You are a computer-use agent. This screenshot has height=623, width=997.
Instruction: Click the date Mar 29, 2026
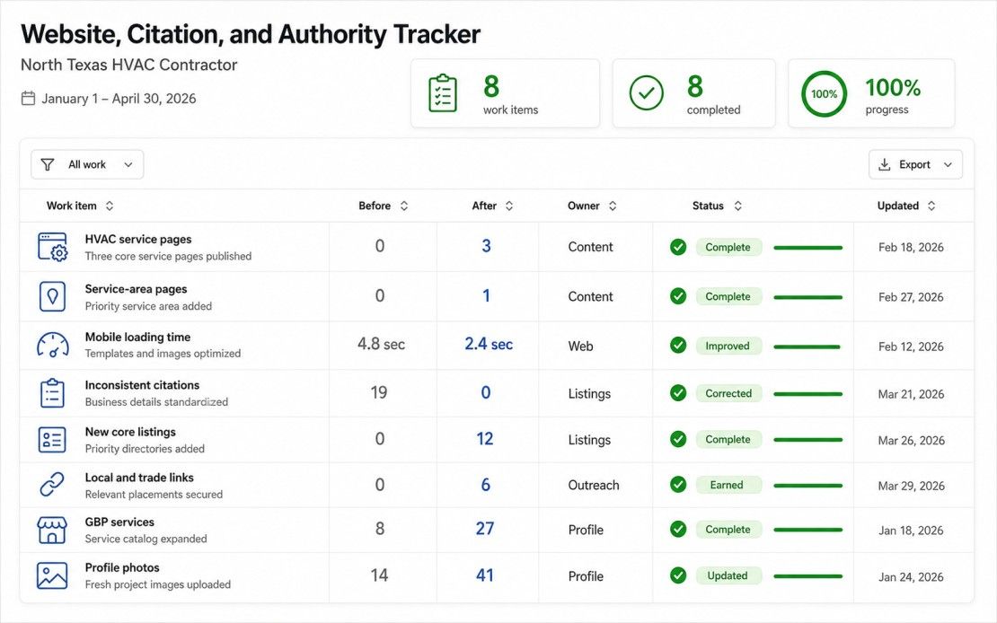click(x=911, y=486)
